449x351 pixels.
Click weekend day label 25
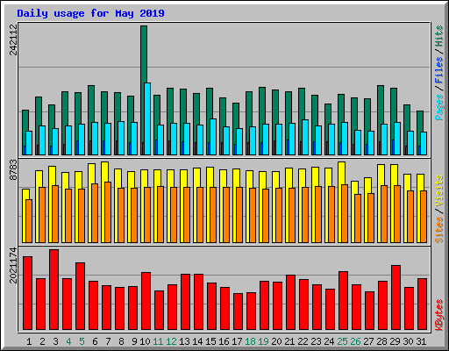click(x=342, y=341)
